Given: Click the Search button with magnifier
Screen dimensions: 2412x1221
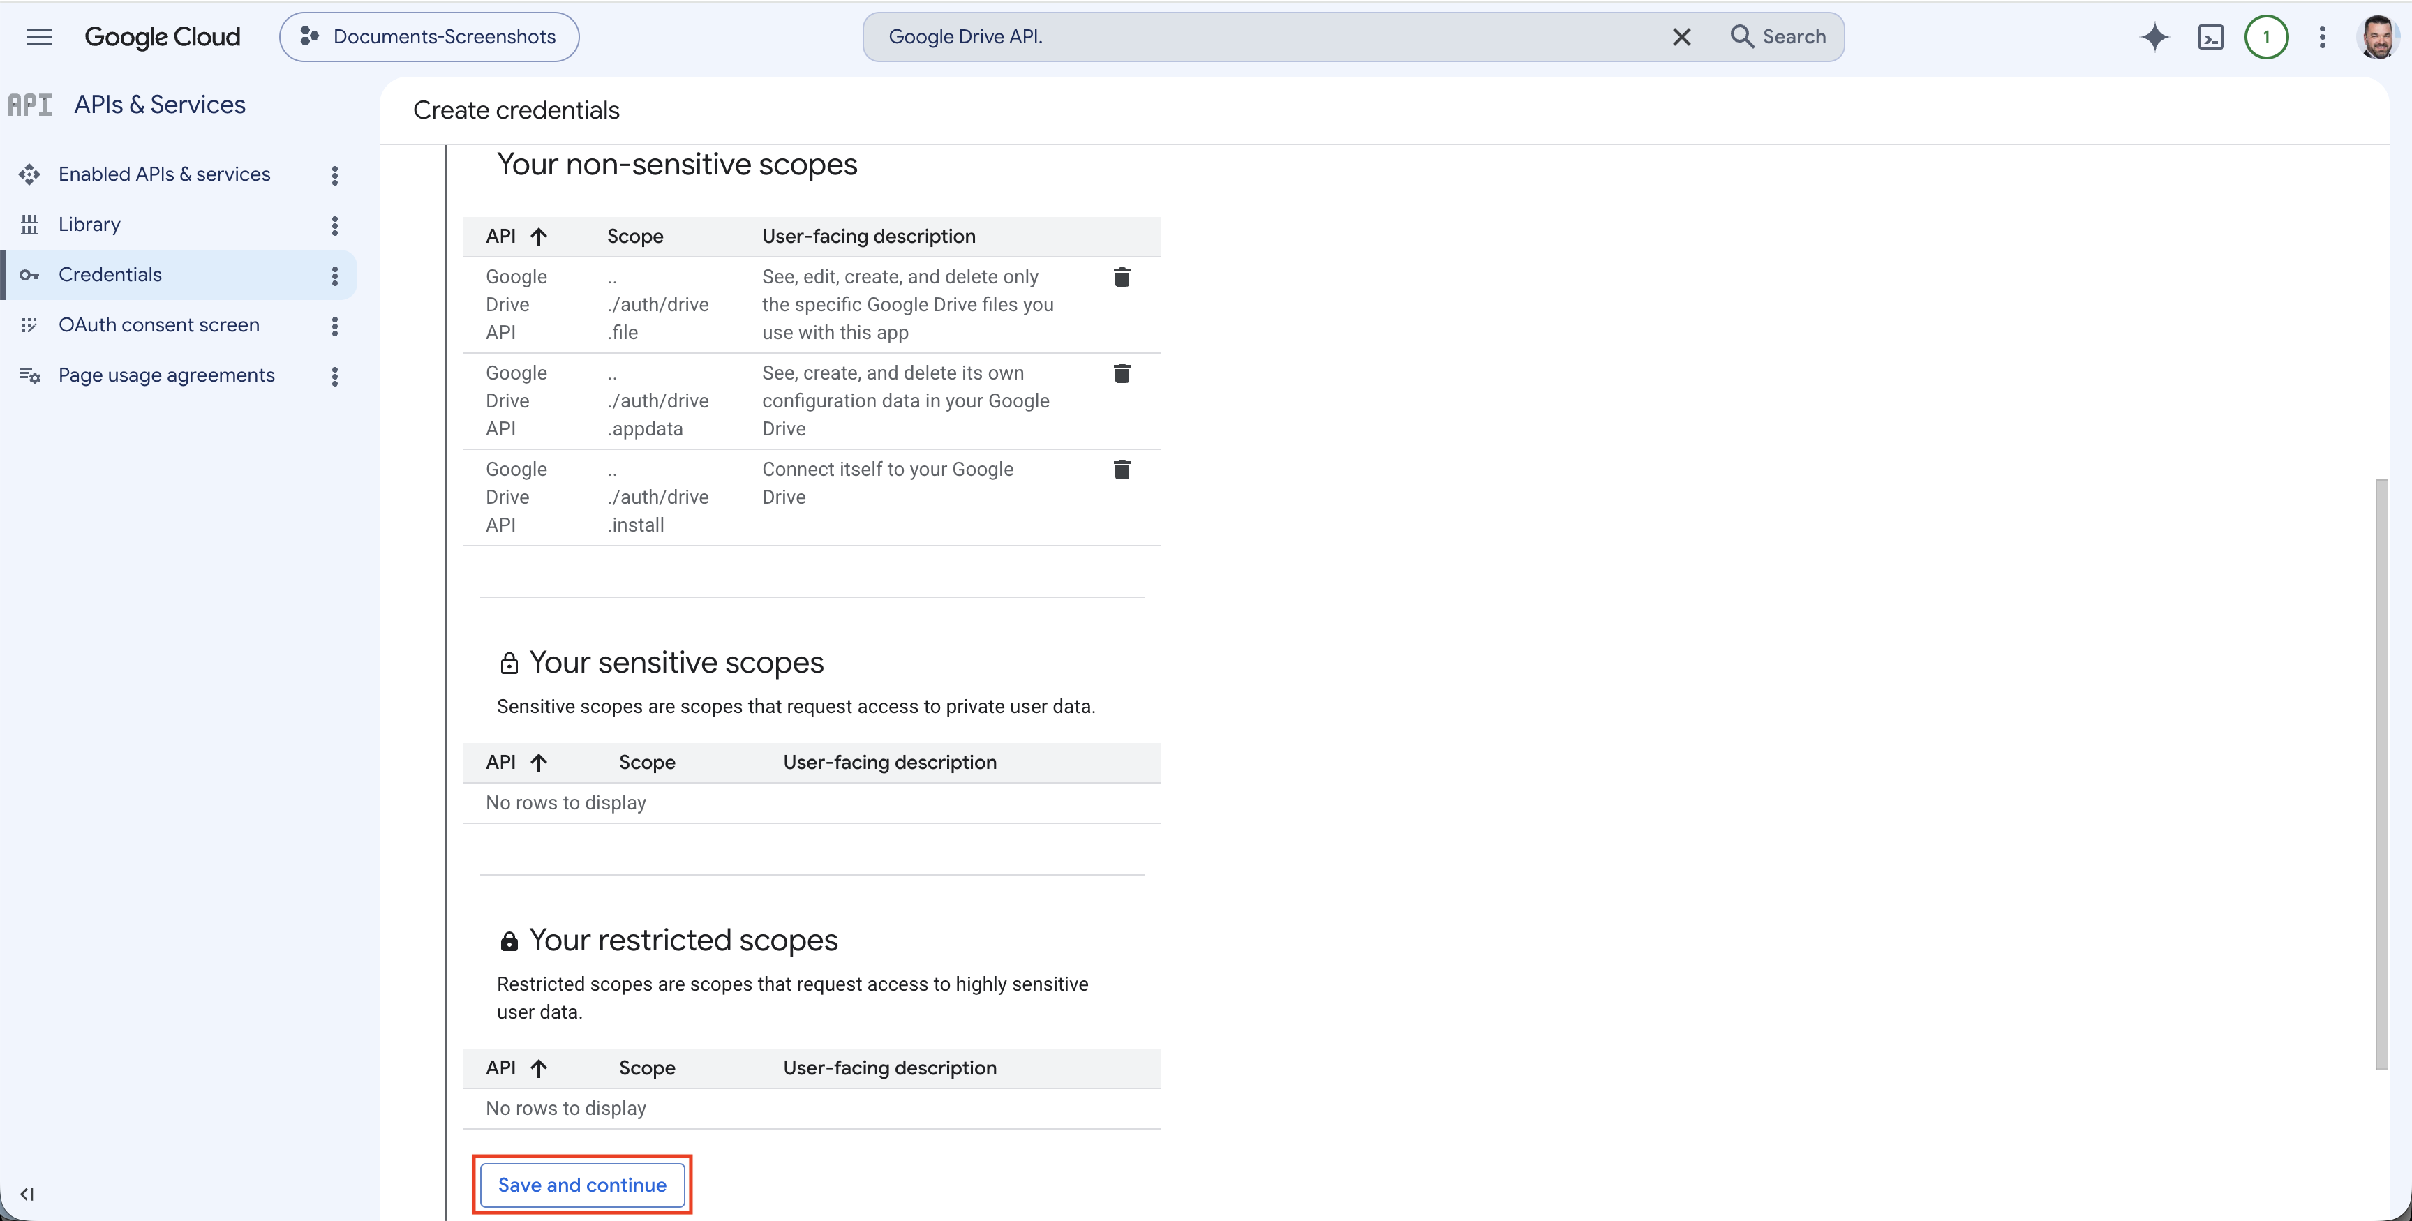Looking at the screenshot, I should click(x=1778, y=36).
